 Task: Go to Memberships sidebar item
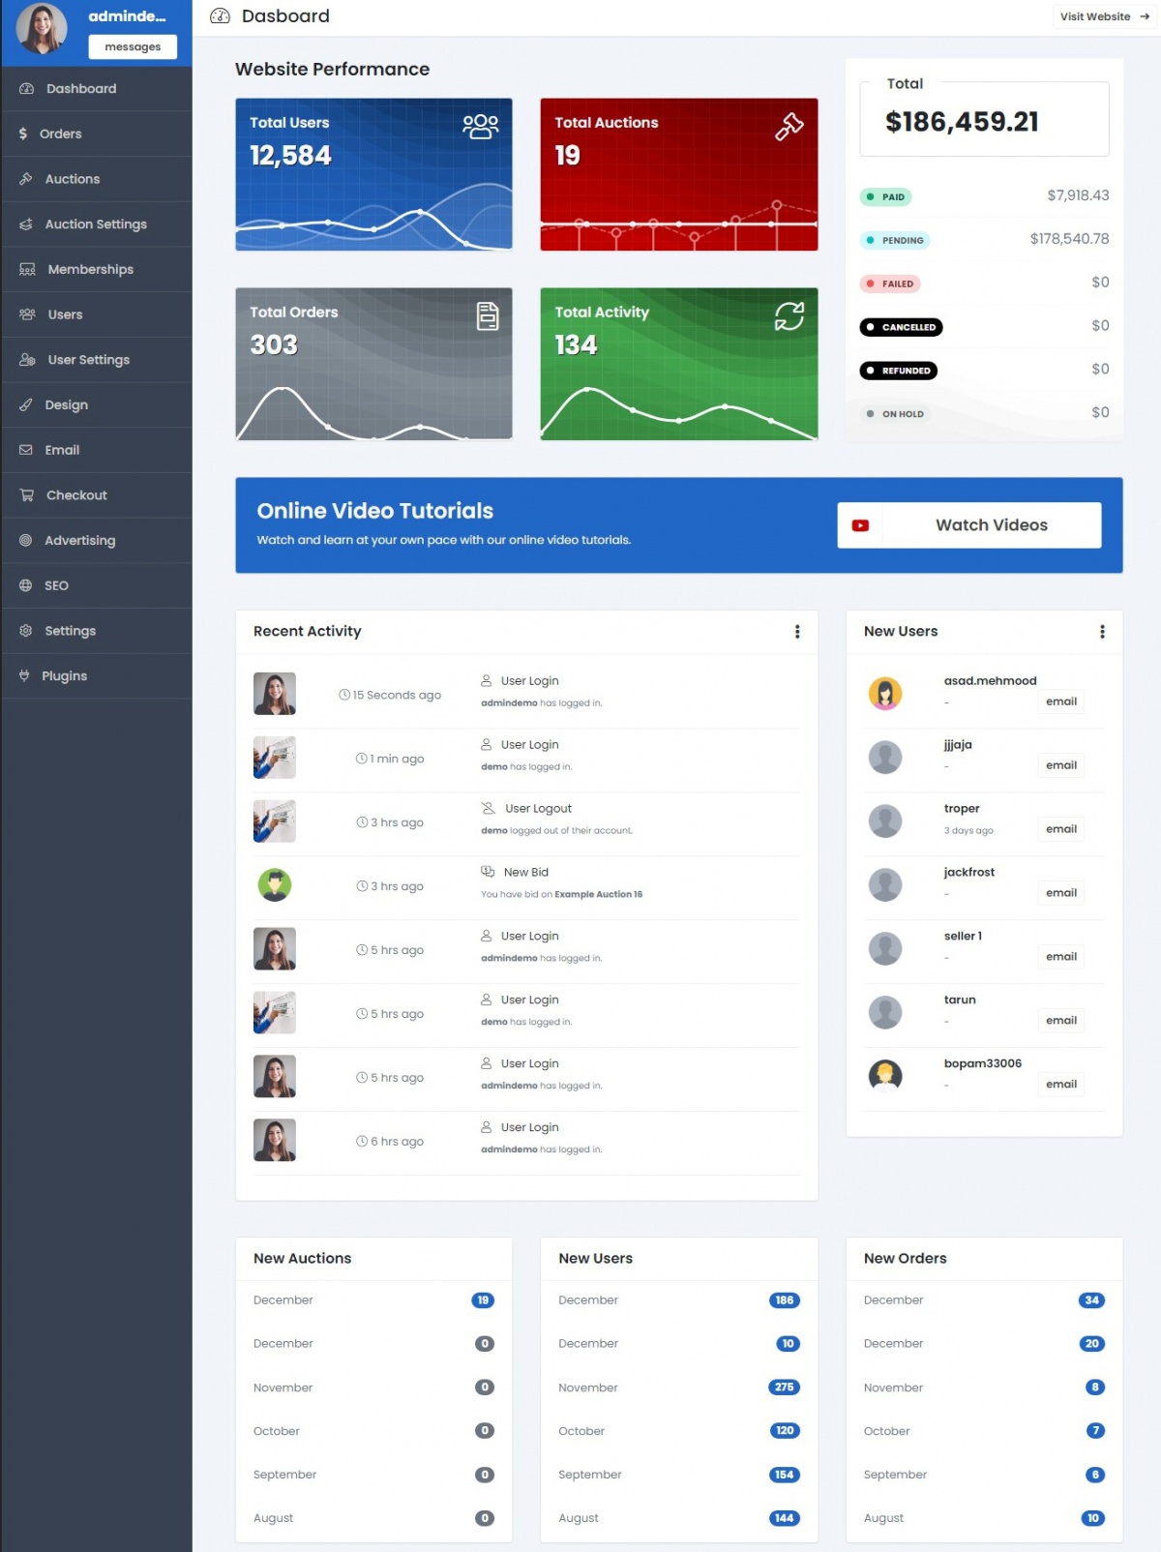(90, 269)
